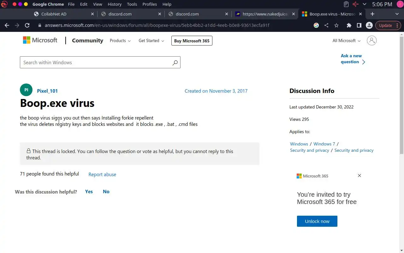404x253 pixels.
Task: Open the File menu
Action: tap(71, 4)
